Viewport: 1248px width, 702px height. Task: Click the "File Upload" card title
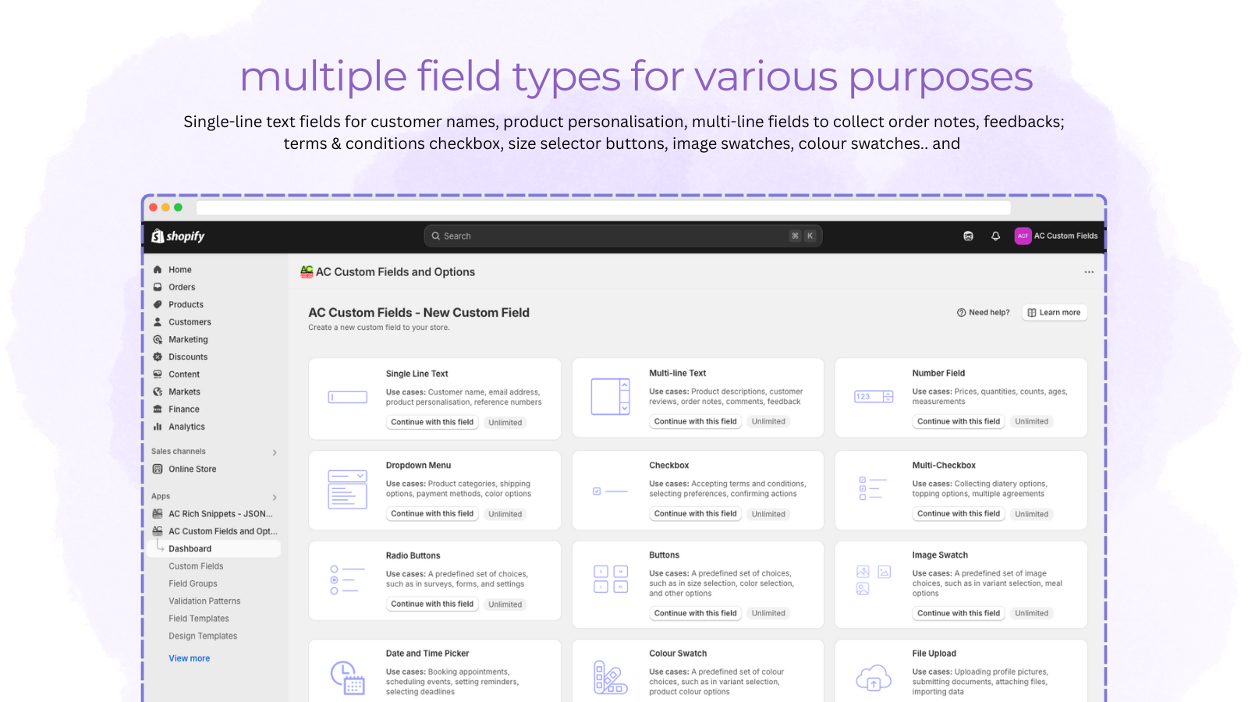(x=934, y=654)
